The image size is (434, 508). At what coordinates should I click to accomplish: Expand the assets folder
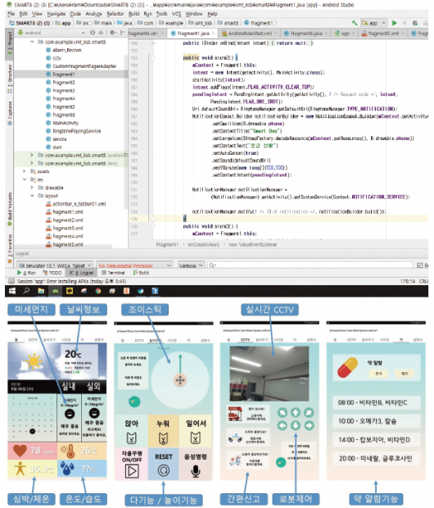(25, 171)
